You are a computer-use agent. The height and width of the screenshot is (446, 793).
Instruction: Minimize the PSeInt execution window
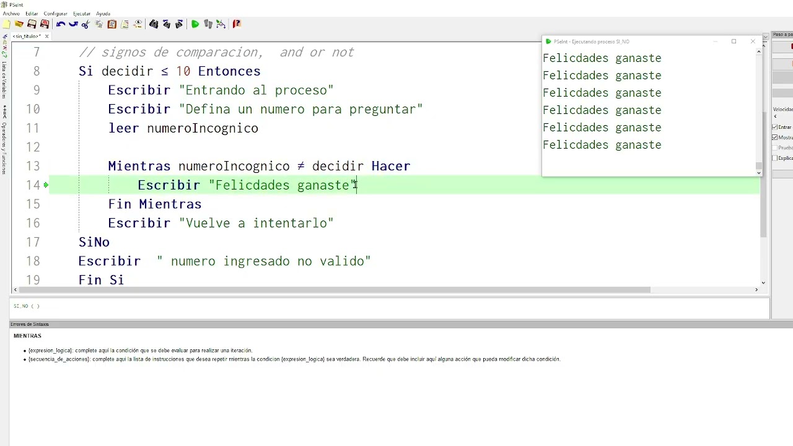tap(716, 42)
